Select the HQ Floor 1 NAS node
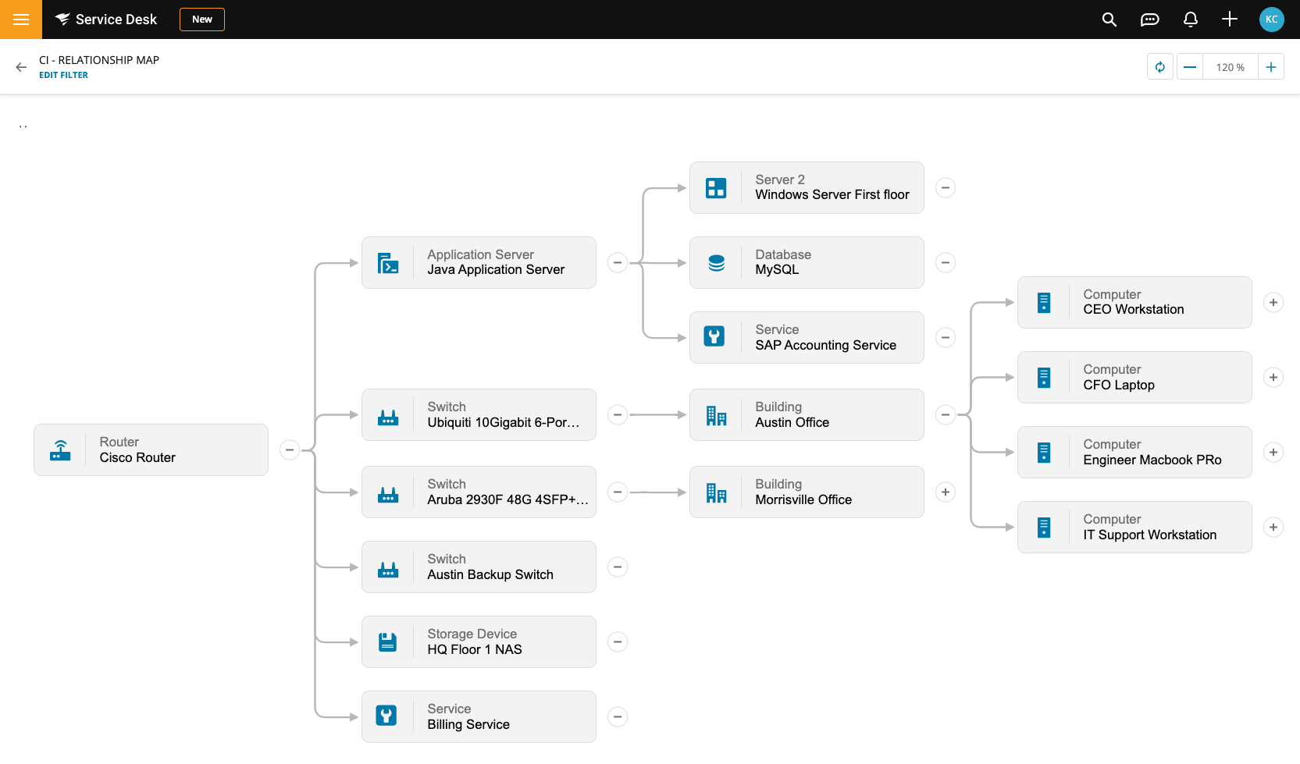The width and height of the screenshot is (1300, 764). tap(479, 642)
